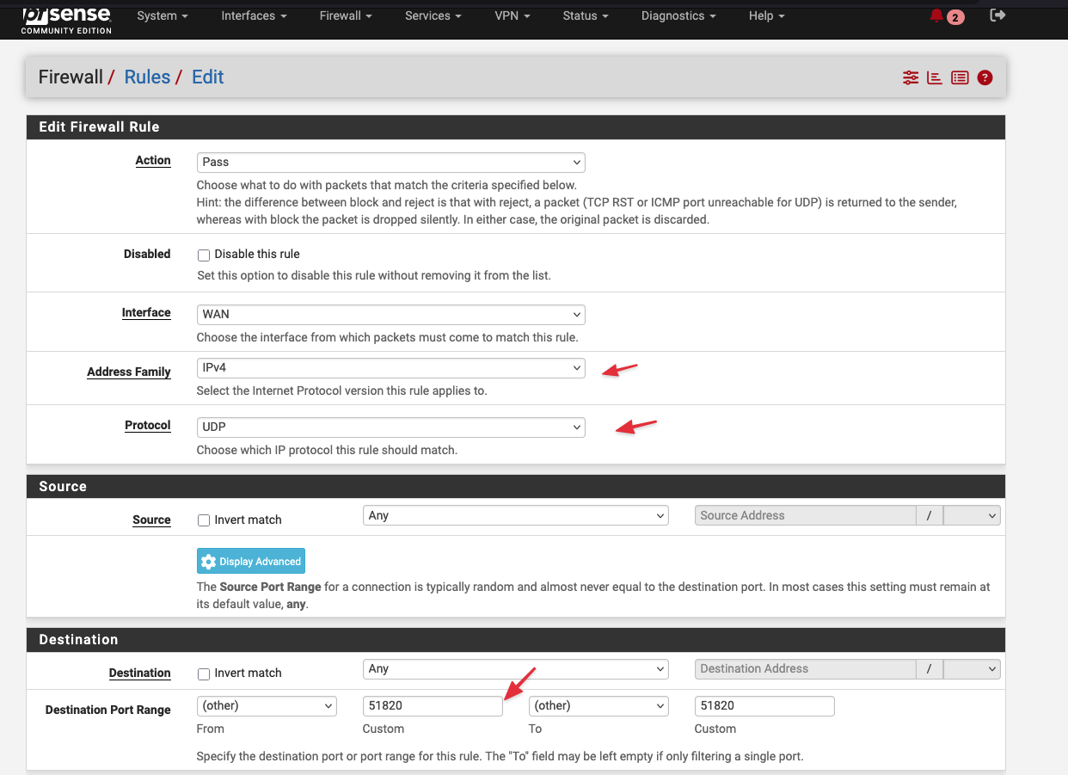1068x775 pixels.
Task: Click the pfSense logo
Action: pos(67,18)
